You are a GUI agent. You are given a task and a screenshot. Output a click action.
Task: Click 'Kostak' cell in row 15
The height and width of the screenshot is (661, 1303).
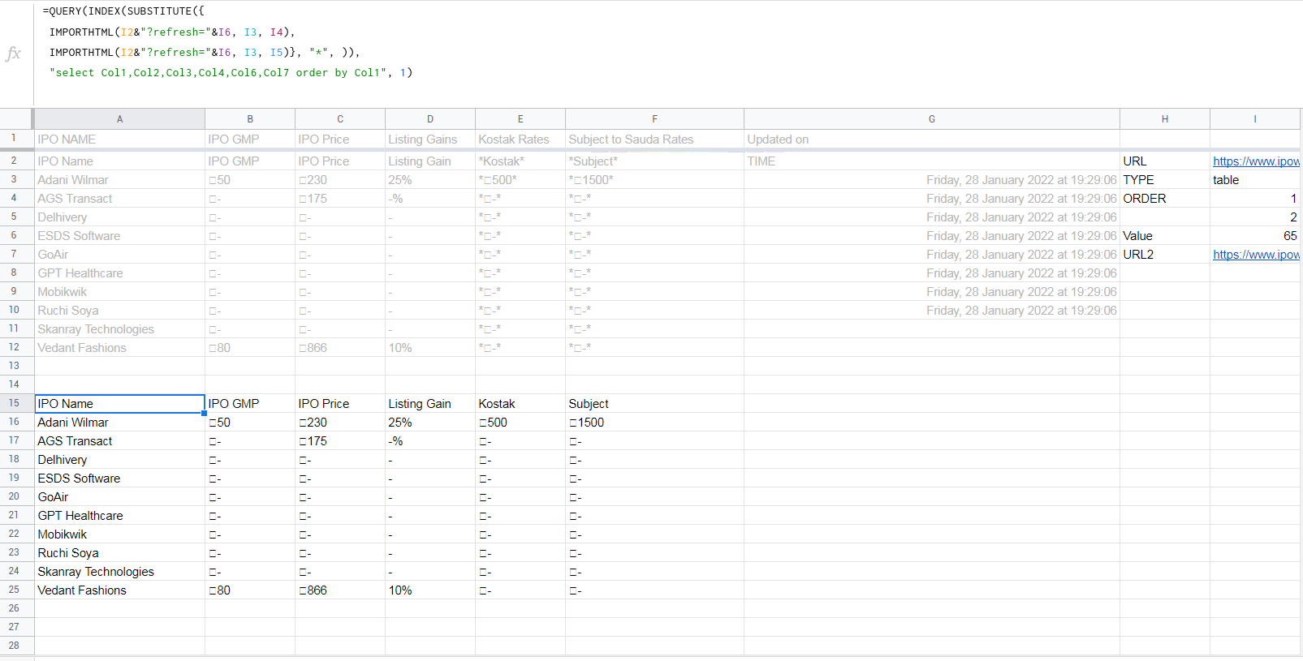coord(520,404)
